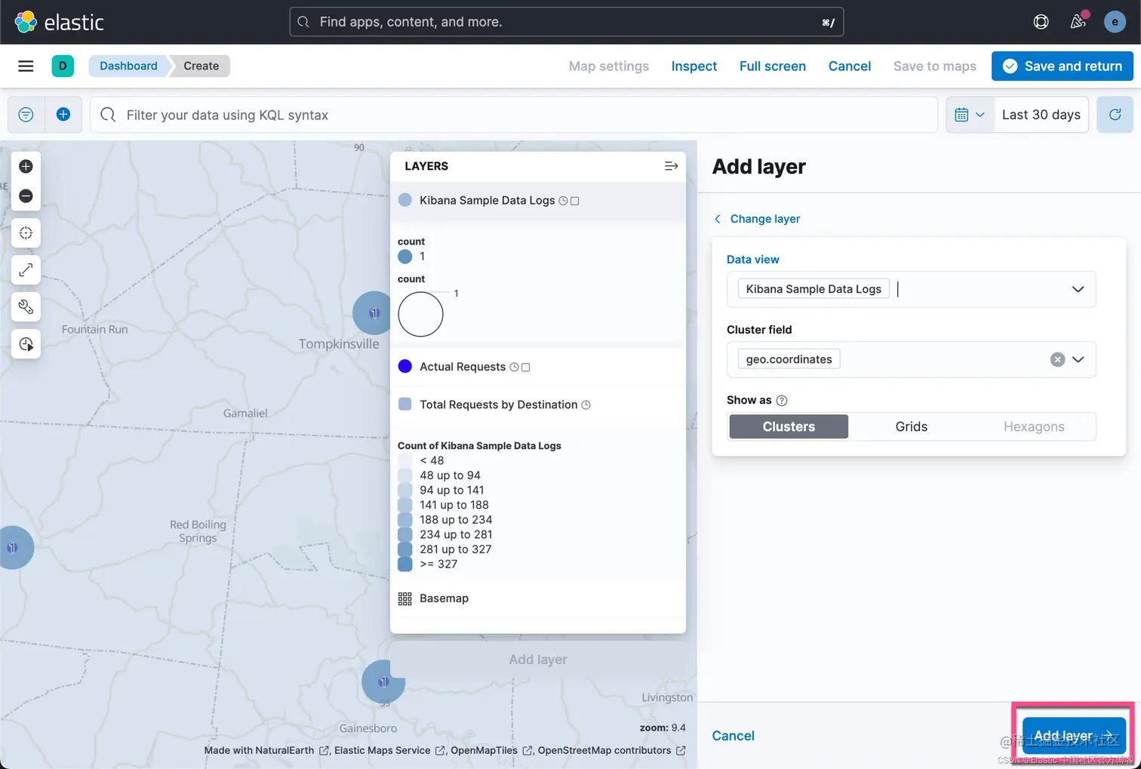Image resolution: width=1141 pixels, height=769 pixels.
Task: Open OpenMapTiles attribution link
Action: 491,751
